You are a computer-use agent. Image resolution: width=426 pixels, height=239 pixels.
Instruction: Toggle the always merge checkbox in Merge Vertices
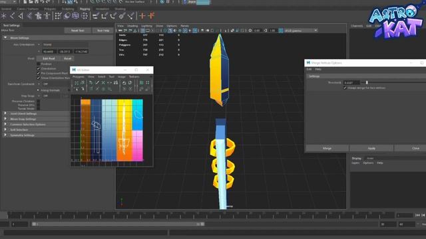[345, 88]
